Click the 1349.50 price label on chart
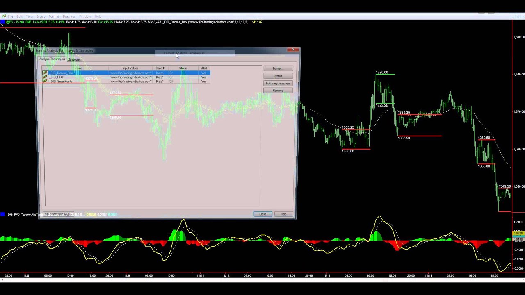Image resolution: width=525 pixels, height=295 pixels. [504, 186]
